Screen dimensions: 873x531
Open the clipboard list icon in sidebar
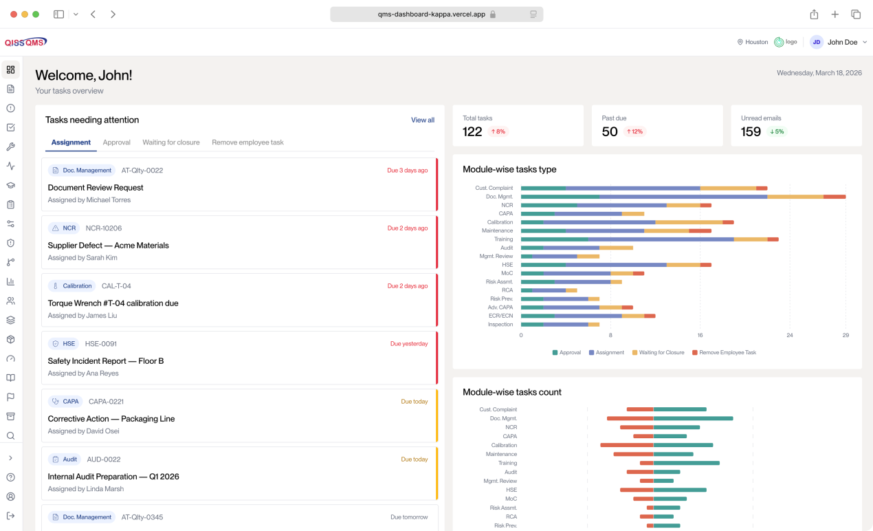[x=10, y=204]
